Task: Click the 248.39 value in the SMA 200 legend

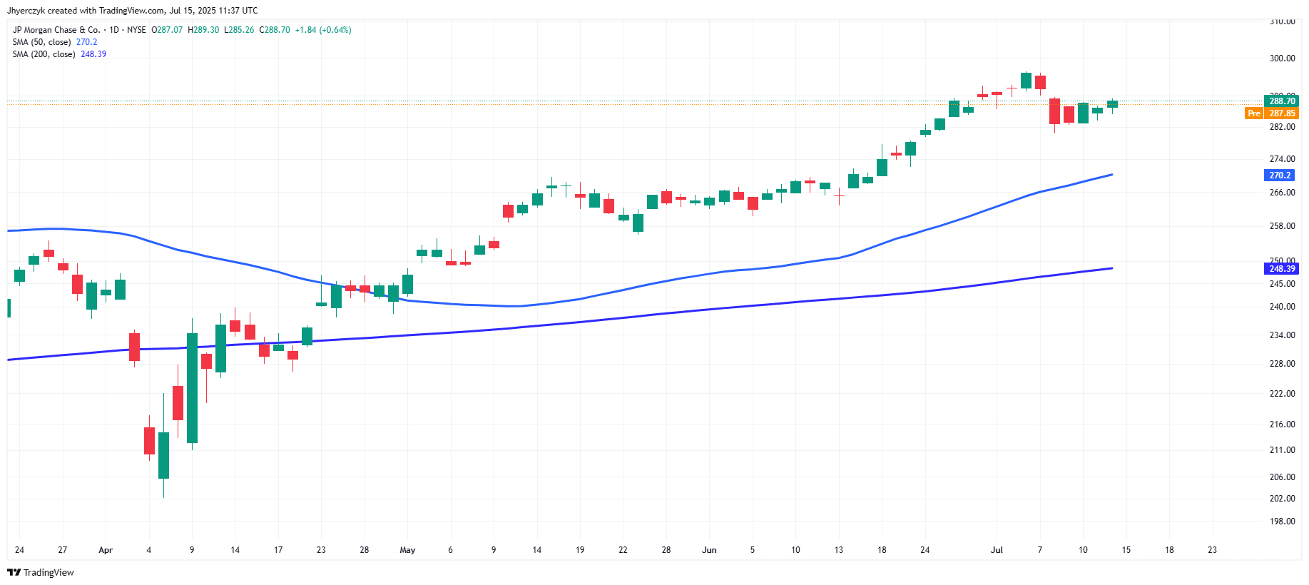Action: point(93,54)
